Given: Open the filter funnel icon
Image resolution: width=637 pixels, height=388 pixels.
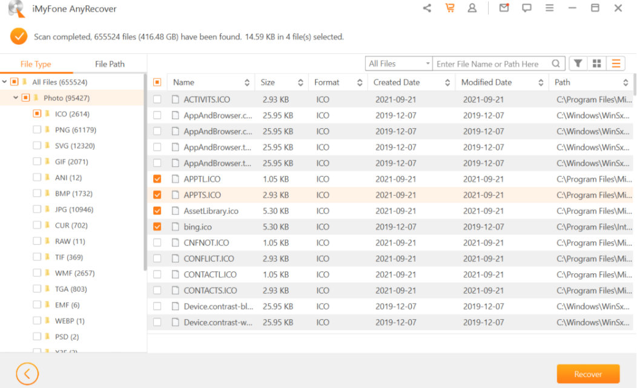Looking at the screenshot, I should (578, 63).
